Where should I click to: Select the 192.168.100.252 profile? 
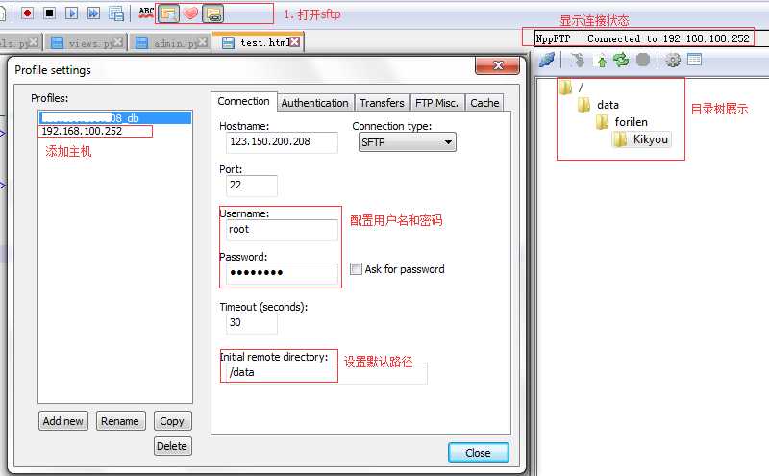pyautogui.click(x=115, y=131)
